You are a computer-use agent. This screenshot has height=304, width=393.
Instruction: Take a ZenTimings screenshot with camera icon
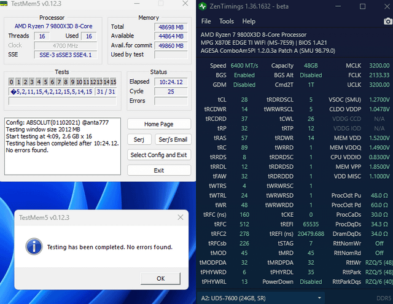pyautogui.click(x=387, y=21)
